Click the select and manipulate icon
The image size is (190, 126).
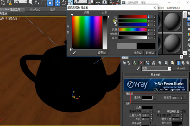click(98, 3)
